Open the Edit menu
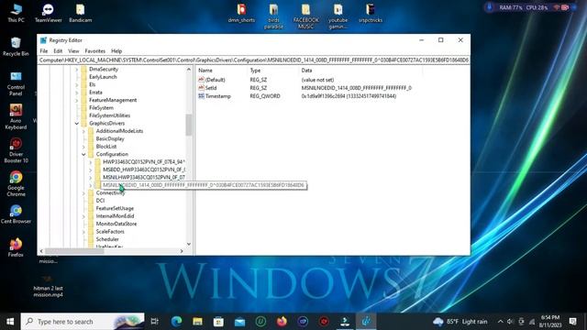 point(58,51)
